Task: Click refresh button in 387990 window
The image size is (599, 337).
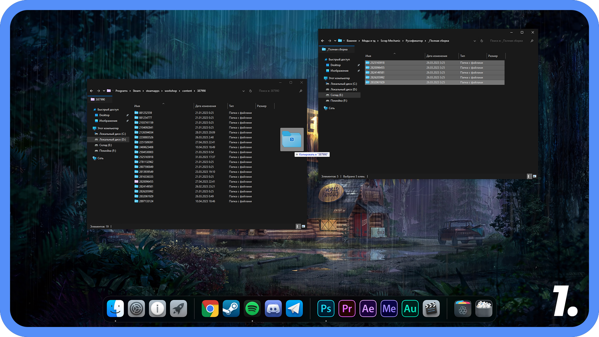Action: [250, 91]
